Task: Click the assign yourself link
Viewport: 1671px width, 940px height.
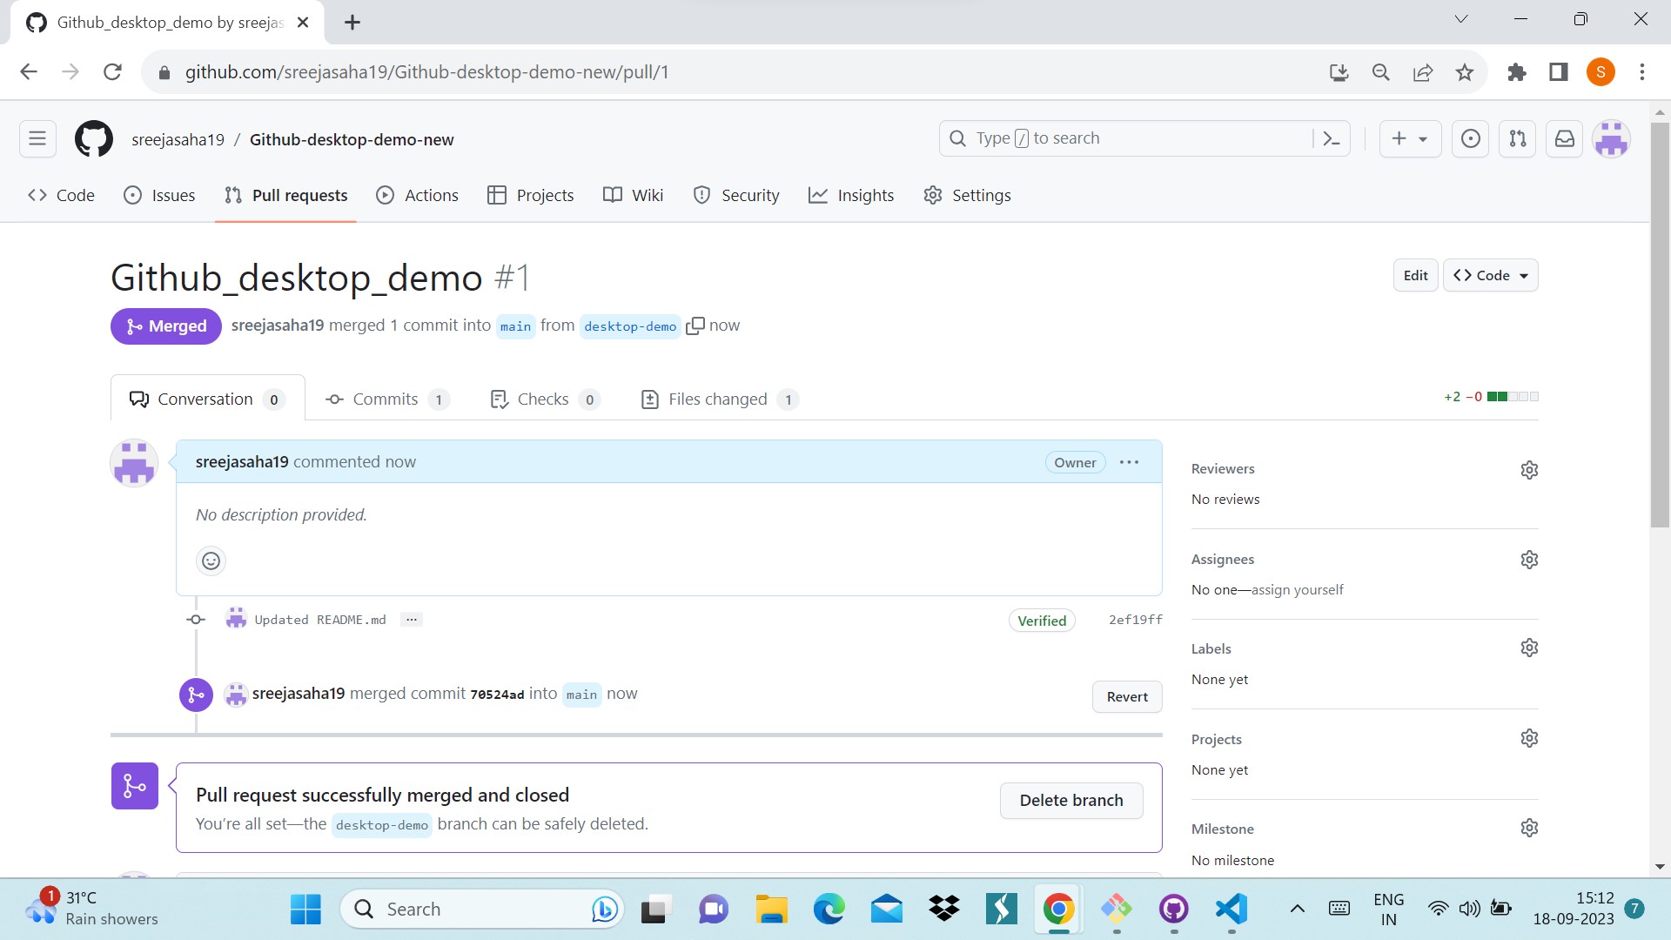Action: pyautogui.click(x=1297, y=590)
